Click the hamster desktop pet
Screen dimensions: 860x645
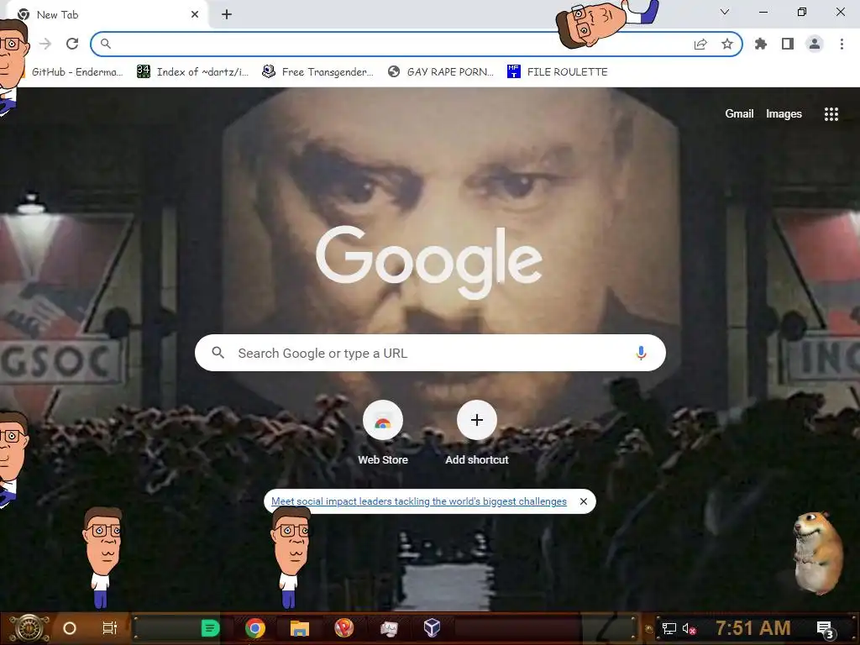(x=818, y=553)
